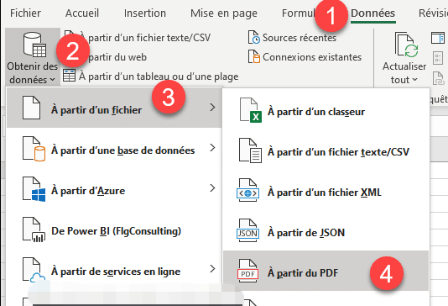Choose À partir du PDF

click(x=326, y=271)
